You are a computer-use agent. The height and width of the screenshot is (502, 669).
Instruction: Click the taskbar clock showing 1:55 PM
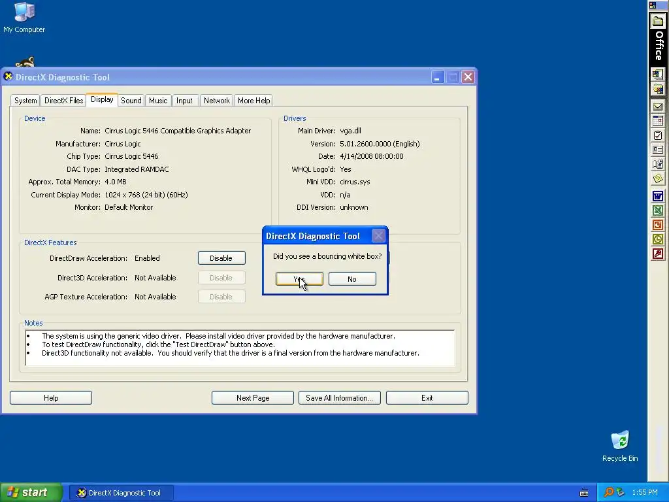[x=645, y=492]
